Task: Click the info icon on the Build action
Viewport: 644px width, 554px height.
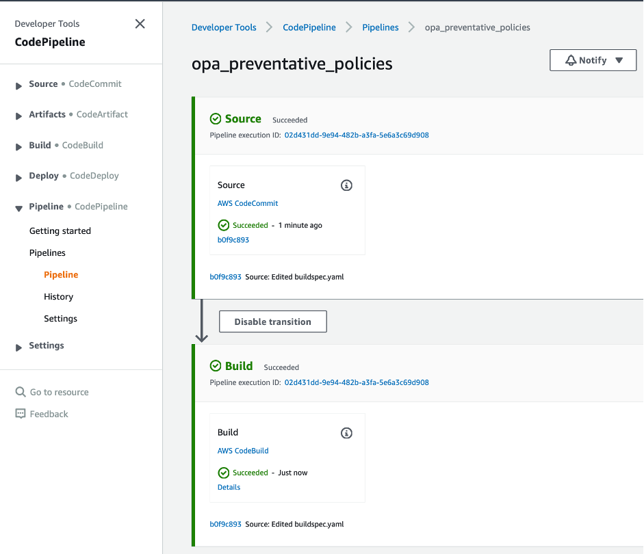Action: pyautogui.click(x=346, y=433)
